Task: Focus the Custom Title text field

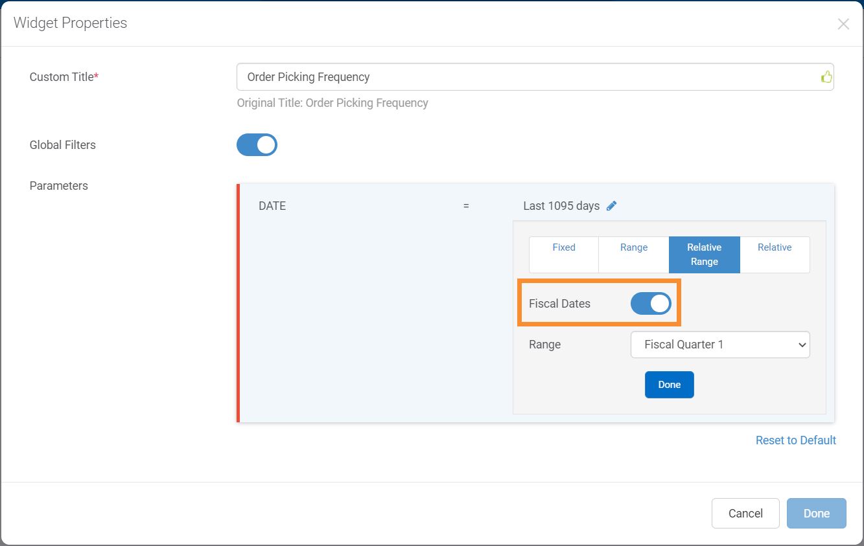Action: 525,77
